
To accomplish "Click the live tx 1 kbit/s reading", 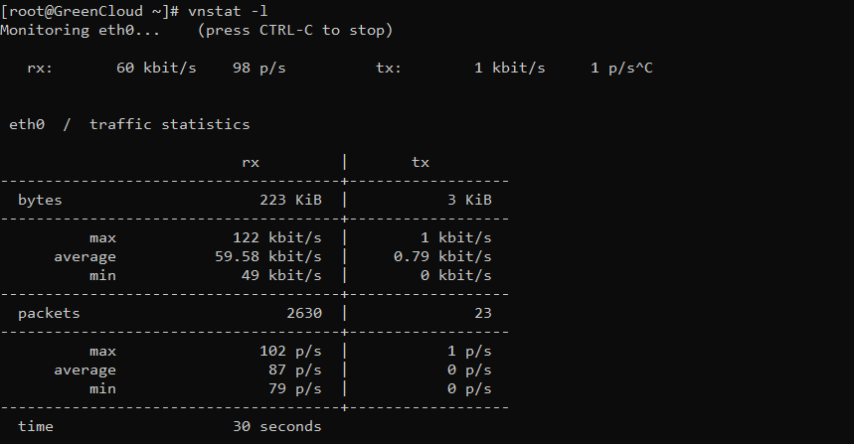I will click(x=509, y=68).
